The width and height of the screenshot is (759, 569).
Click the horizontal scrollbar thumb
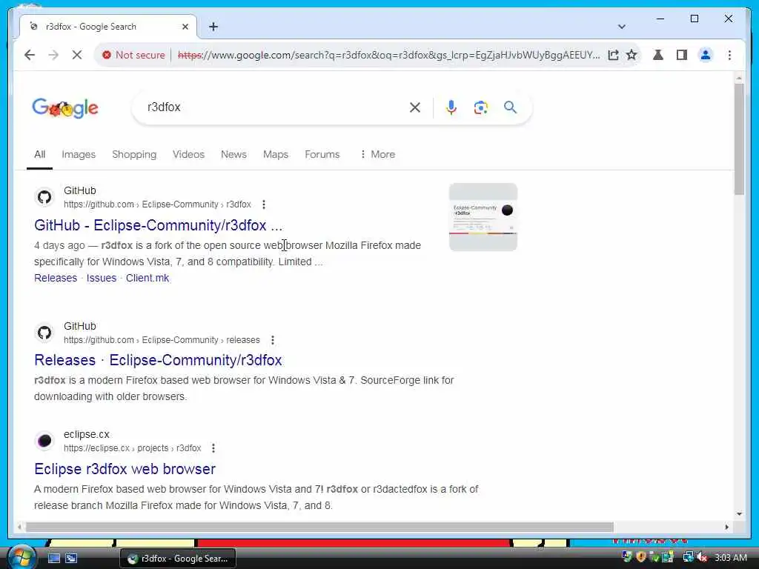319,527
